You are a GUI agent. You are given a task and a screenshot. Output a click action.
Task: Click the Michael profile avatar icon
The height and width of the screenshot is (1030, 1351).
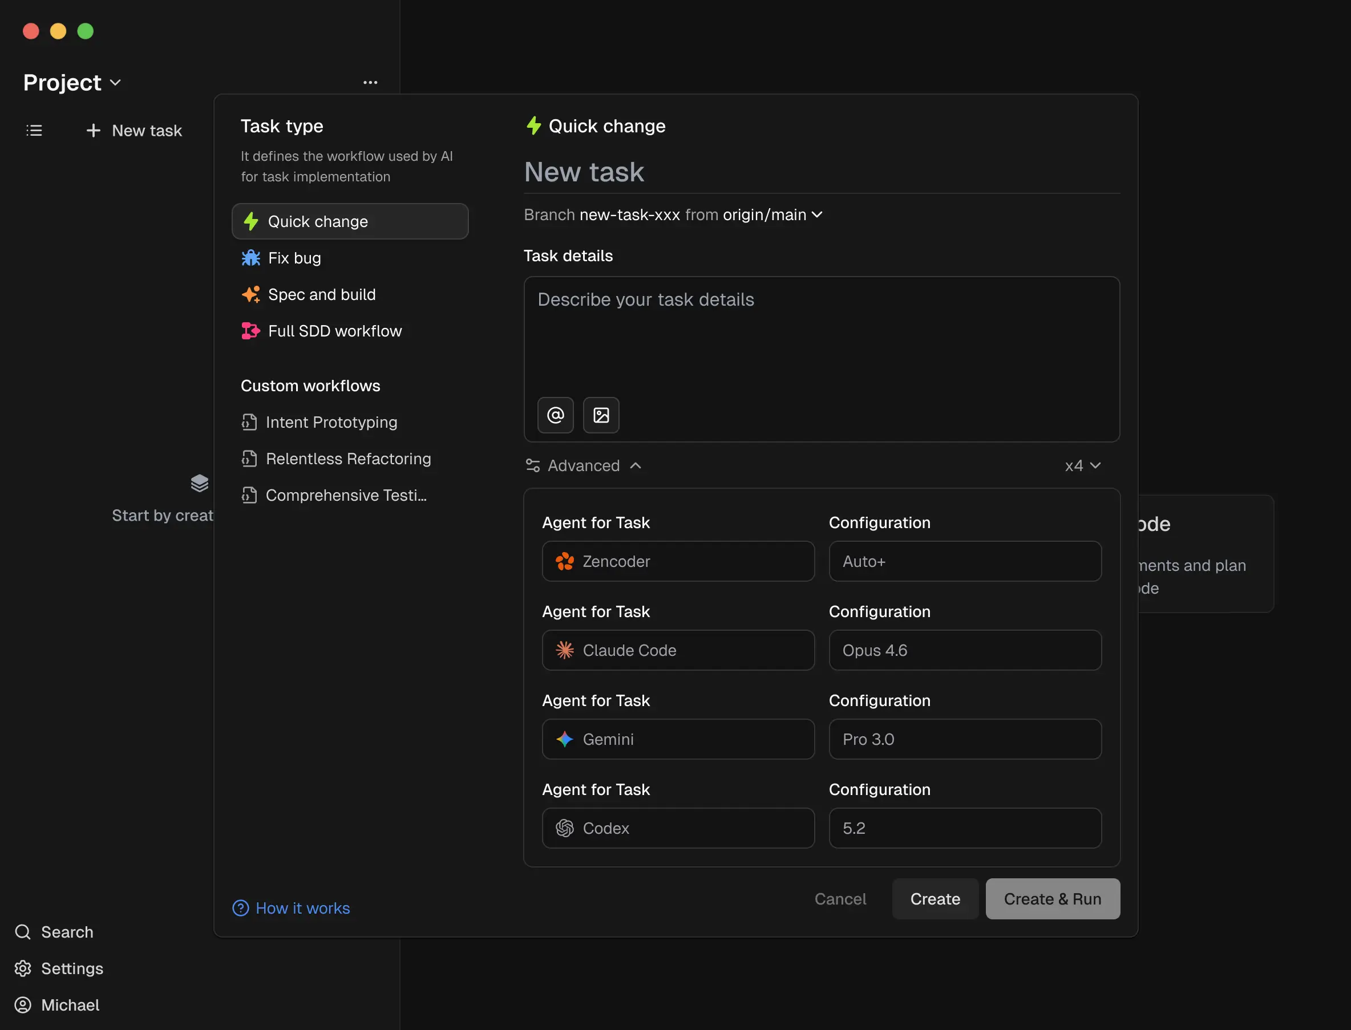tap(23, 1005)
